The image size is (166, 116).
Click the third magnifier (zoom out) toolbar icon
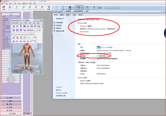point(36,7)
